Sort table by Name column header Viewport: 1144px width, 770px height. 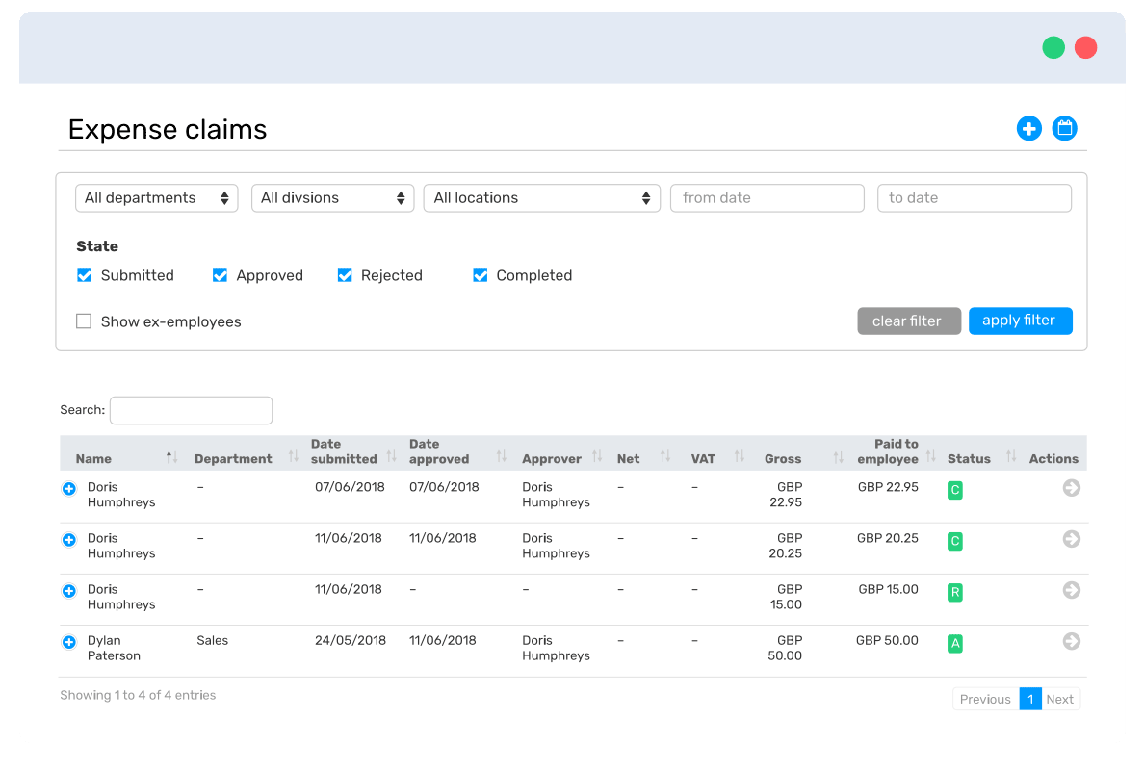(x=94, y=459)
